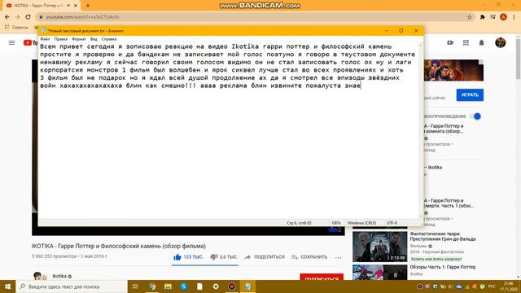Viewport: 521px width, 293px height.
Task: Dislike the video with thumbs down
Action: click(x=224, y=257)
